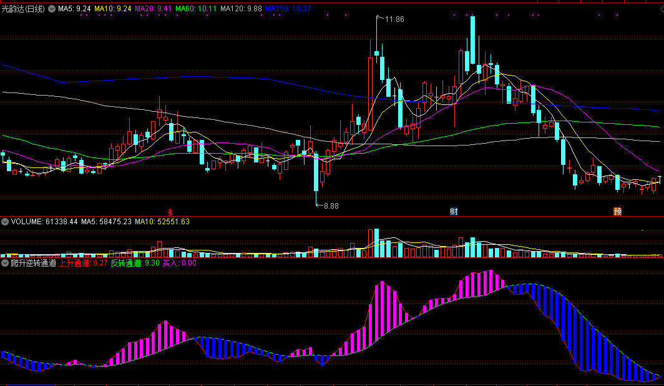Open the dropdown arrow beside VOLUME
The width and height of the screenshot is (664, 386).
click(5, 222)
